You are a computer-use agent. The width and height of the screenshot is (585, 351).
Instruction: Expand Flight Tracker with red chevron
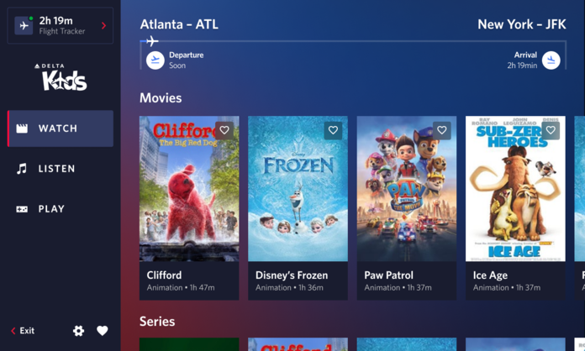pyautogui.click(x=103, y=26)
